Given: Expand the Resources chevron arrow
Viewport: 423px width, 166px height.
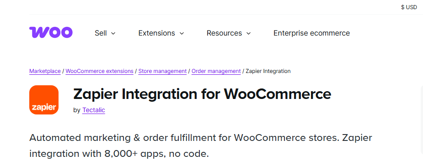Looking at the screenshot, I should pyautogui.click(x=249, y=33).
